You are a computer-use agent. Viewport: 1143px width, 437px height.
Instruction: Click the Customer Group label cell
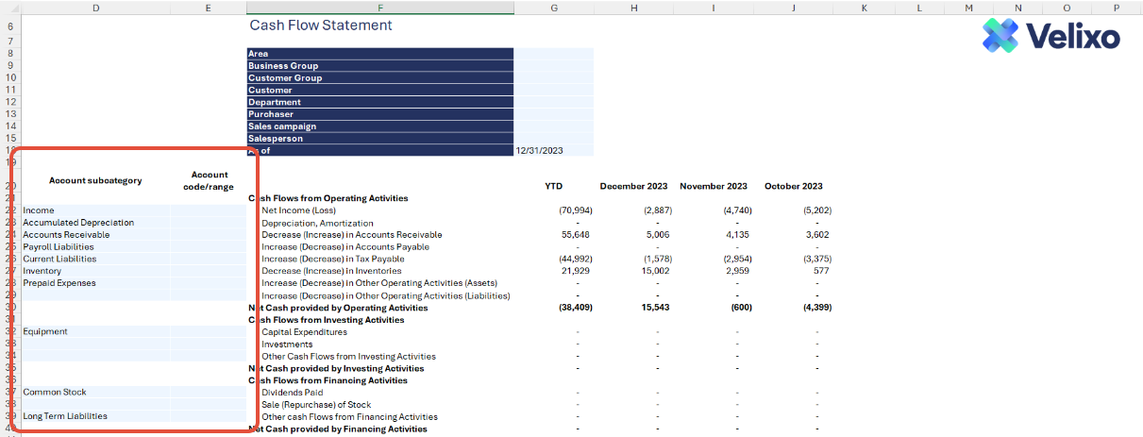tap(380, 78)
